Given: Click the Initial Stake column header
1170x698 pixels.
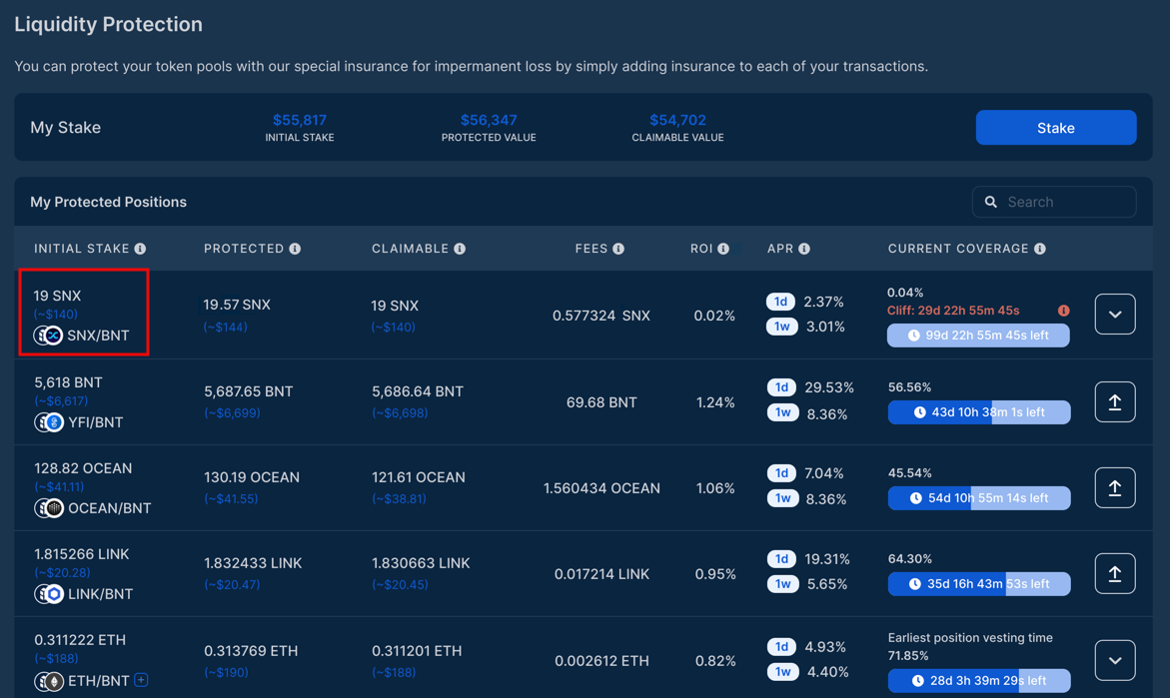Looking at the screenshot, I should 82,249.
